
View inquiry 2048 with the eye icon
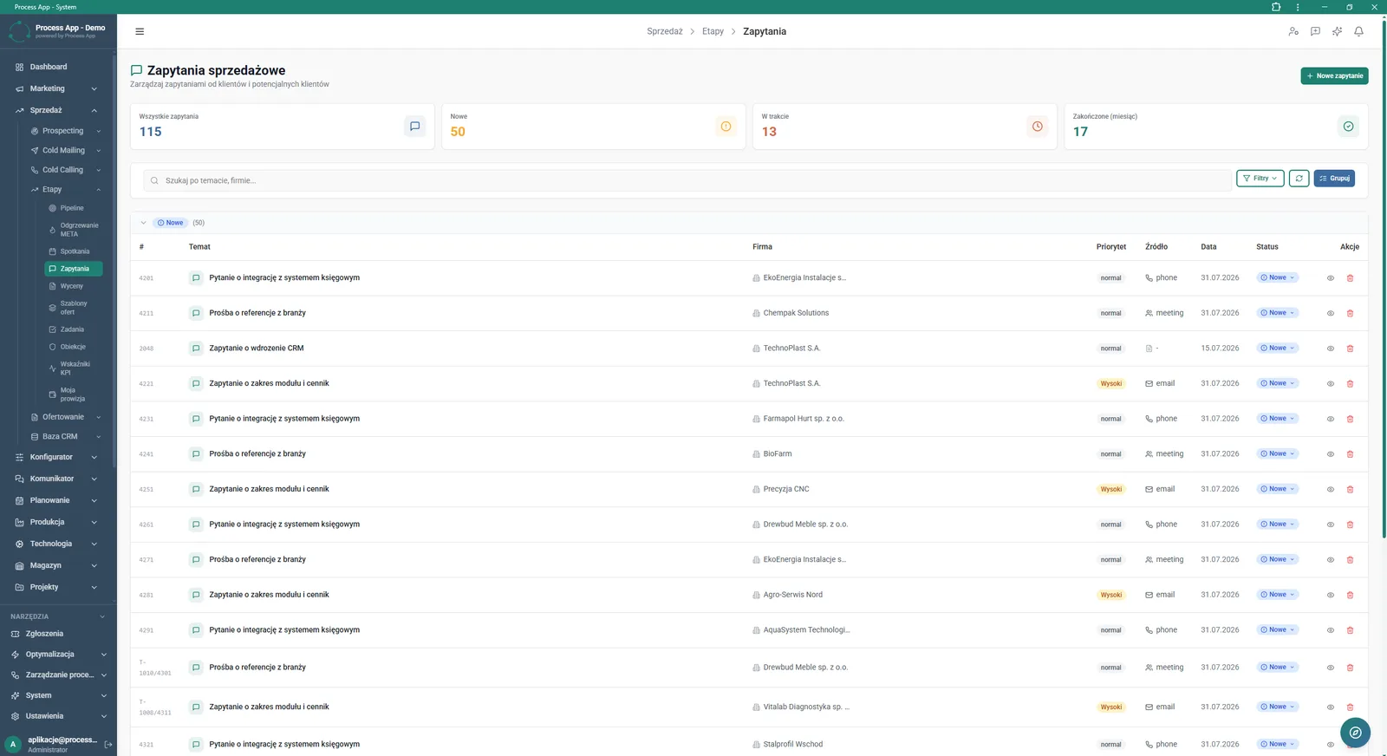[1331, 349]
